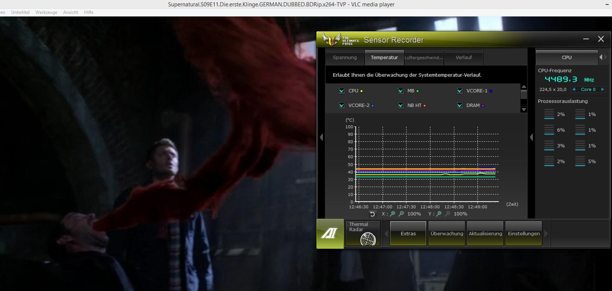Go to the previous monitor panel beside the CPU tab
This screenshot has height=291, width=612.
601,57
